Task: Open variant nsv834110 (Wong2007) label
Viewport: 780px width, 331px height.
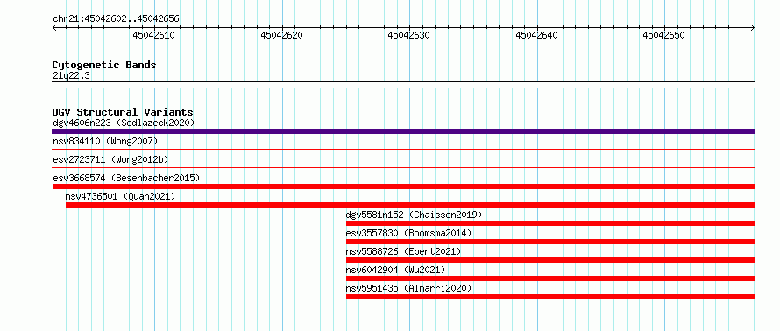Action: (105, 142)
